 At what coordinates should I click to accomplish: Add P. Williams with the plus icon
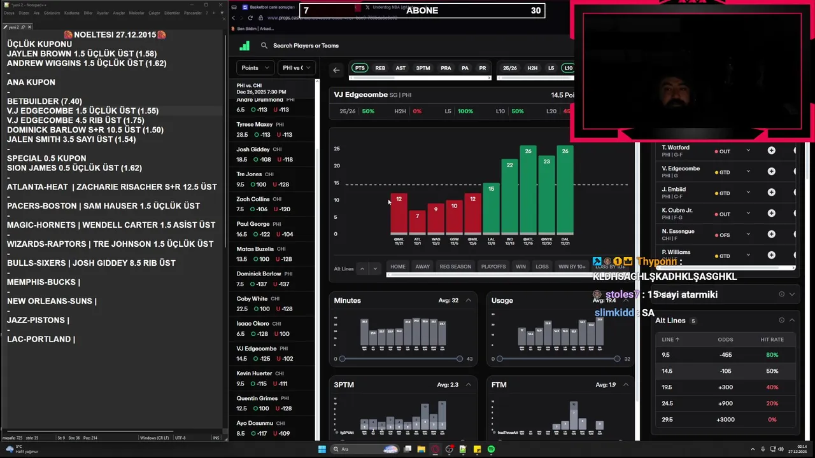tap(771, 255)
